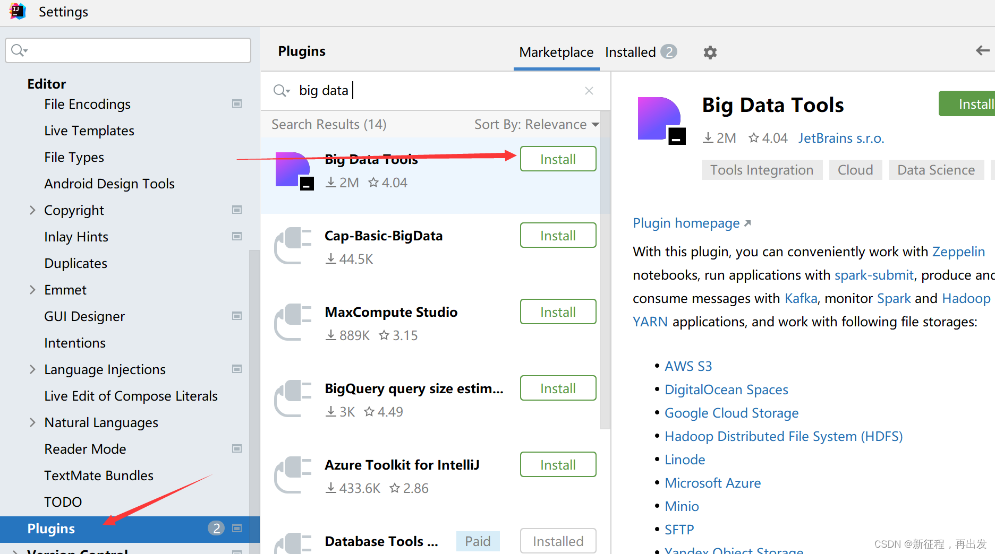The image size is (995, 554).
Task: Click project-level icon beside GUI Designer
Action: pyautogui.click(x=237, y=316)
